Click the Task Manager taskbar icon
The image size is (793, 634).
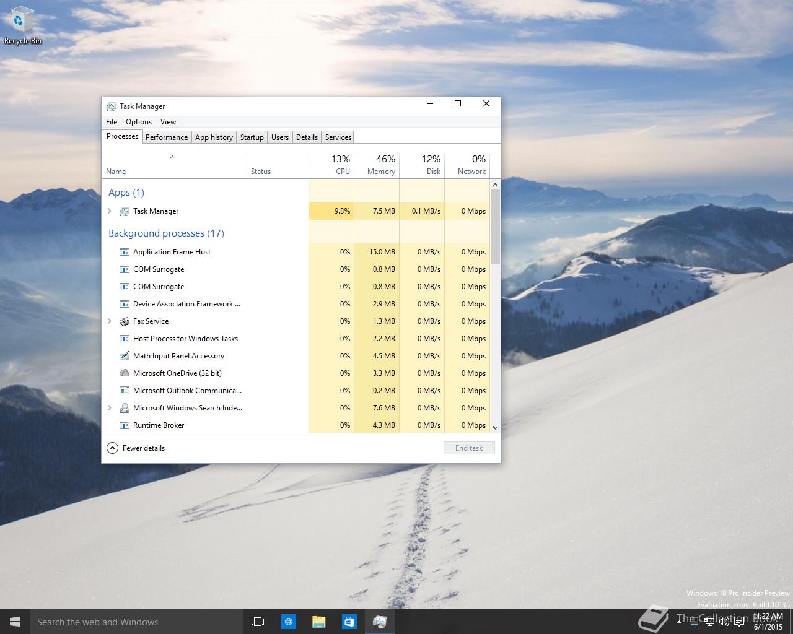click(x=380, y=622)
